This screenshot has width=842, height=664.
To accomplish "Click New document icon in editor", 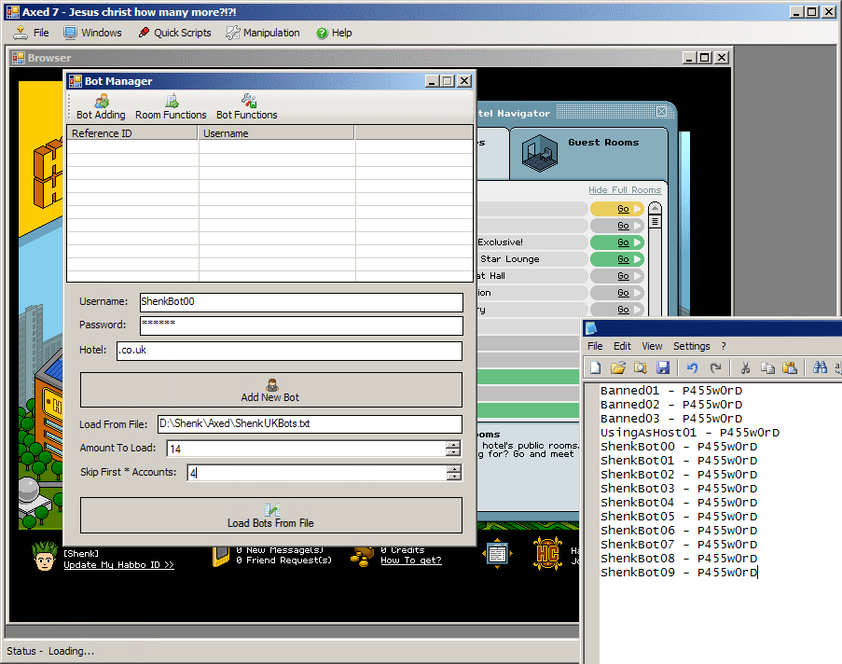I will [596, 368].
